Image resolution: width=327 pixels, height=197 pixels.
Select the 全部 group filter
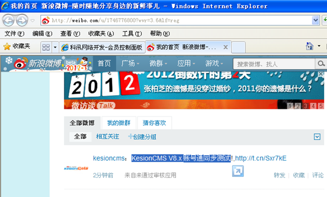pyautogui.click(x=80, y=137)
